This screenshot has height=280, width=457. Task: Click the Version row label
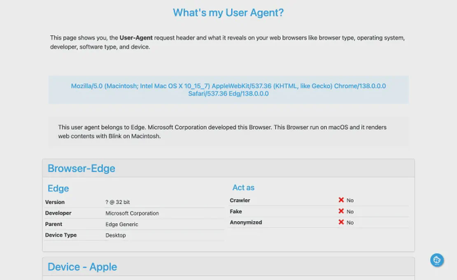coord(55,202)
